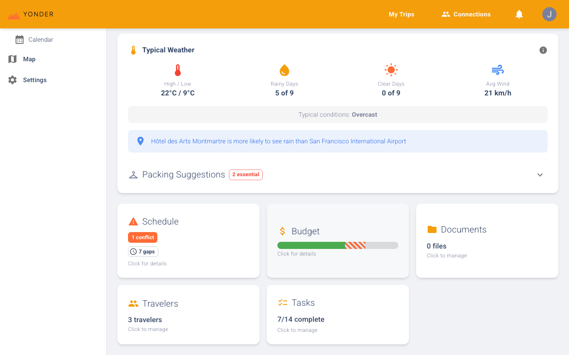This screenshot has width=569, height=355.
Task: Click the Schedule warning triangle icon
Action: [x=133, y=221]
